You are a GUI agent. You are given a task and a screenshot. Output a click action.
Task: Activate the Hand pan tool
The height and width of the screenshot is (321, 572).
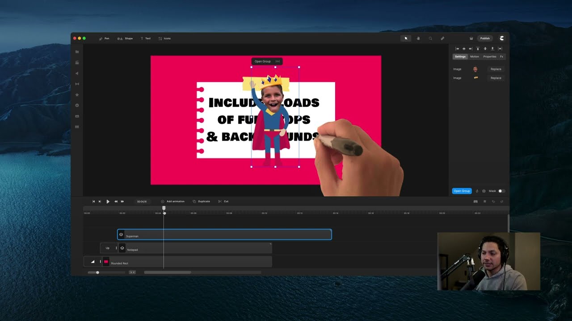click(418, 38)
